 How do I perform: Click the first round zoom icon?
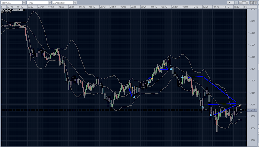pyautogui.click(x=252, y=3)
